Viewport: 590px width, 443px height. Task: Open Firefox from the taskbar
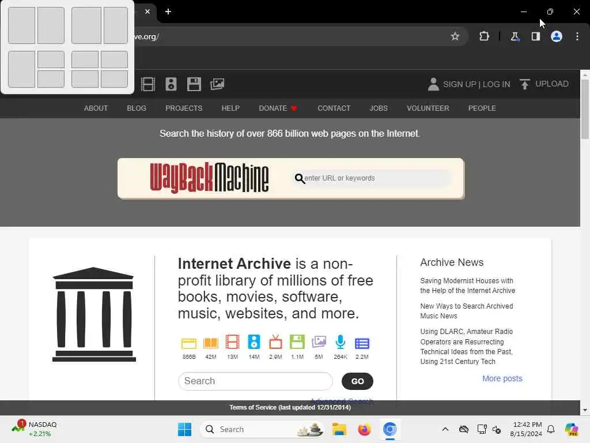point(364,429)
